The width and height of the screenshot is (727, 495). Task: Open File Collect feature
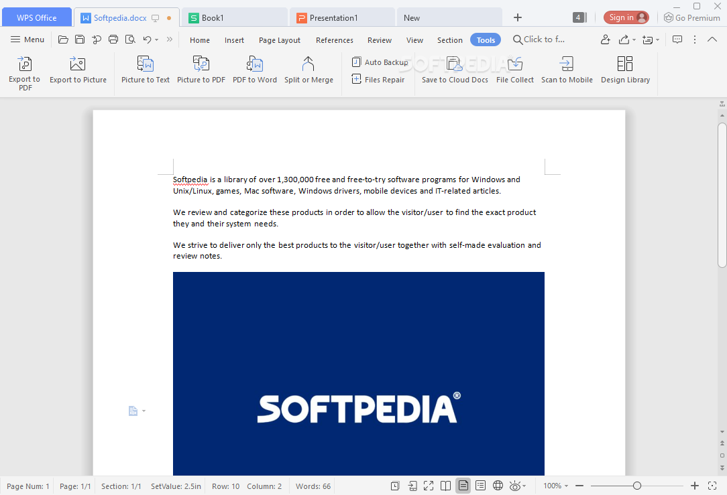point(514,70)
